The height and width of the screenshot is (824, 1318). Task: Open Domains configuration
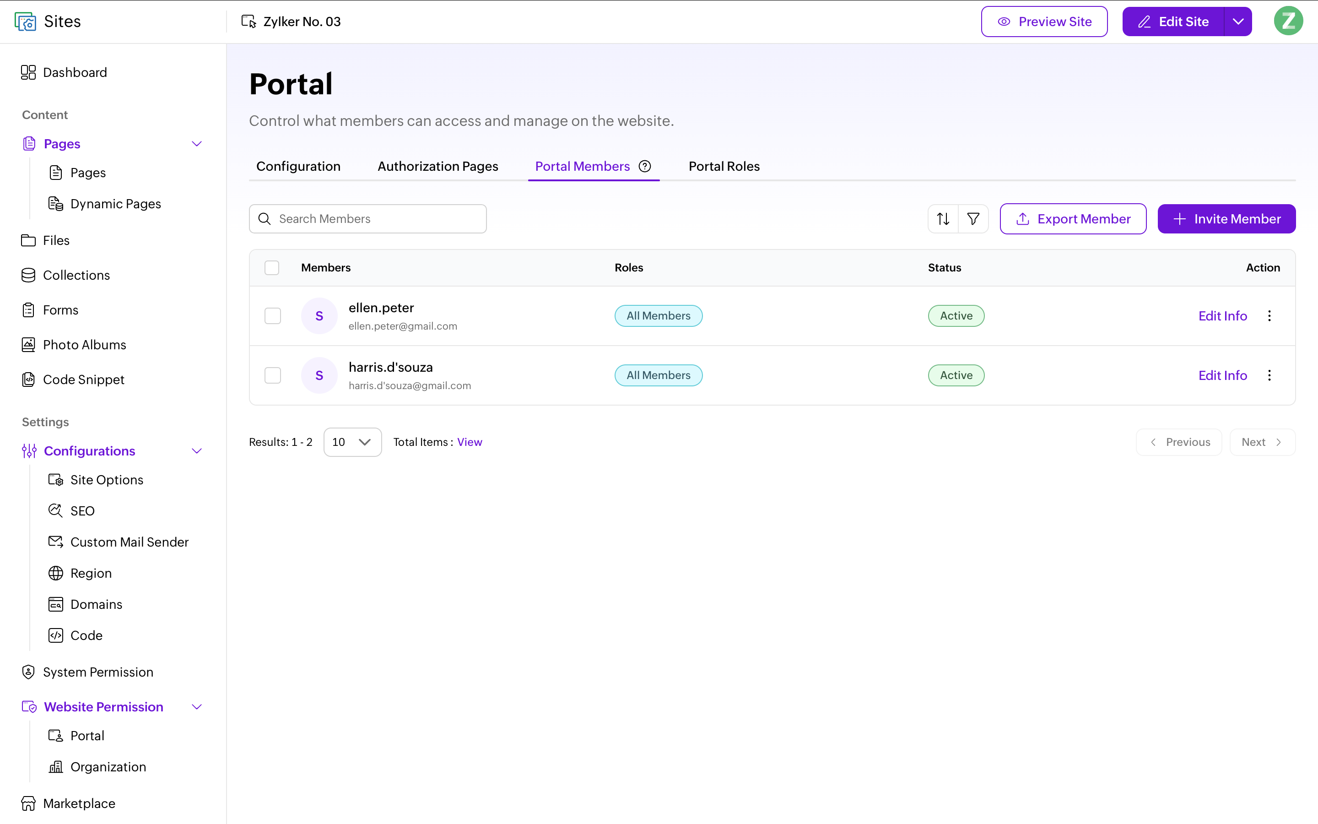pyautogui.click(x=86, y=604)
